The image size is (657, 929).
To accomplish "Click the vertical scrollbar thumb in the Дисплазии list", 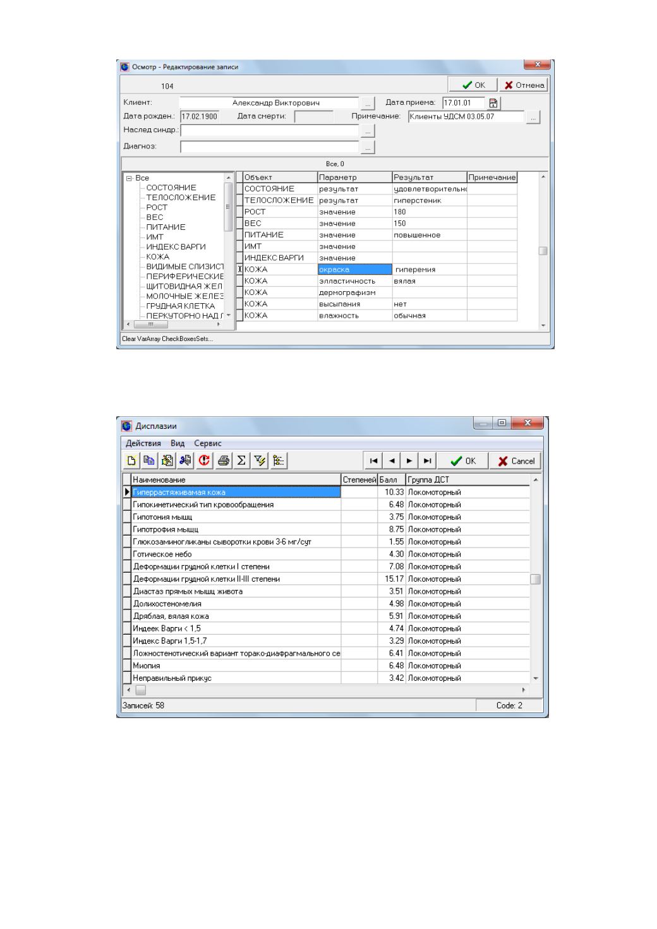I will click(535, 579).
